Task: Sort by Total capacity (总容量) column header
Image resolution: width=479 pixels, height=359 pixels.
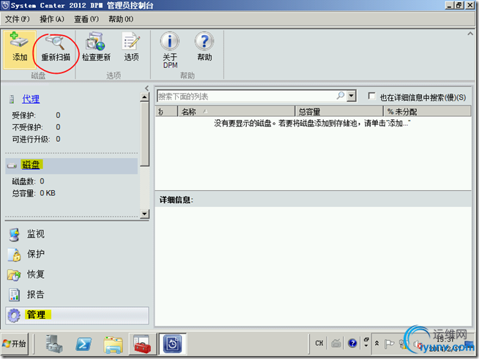Action: [339, 112]
